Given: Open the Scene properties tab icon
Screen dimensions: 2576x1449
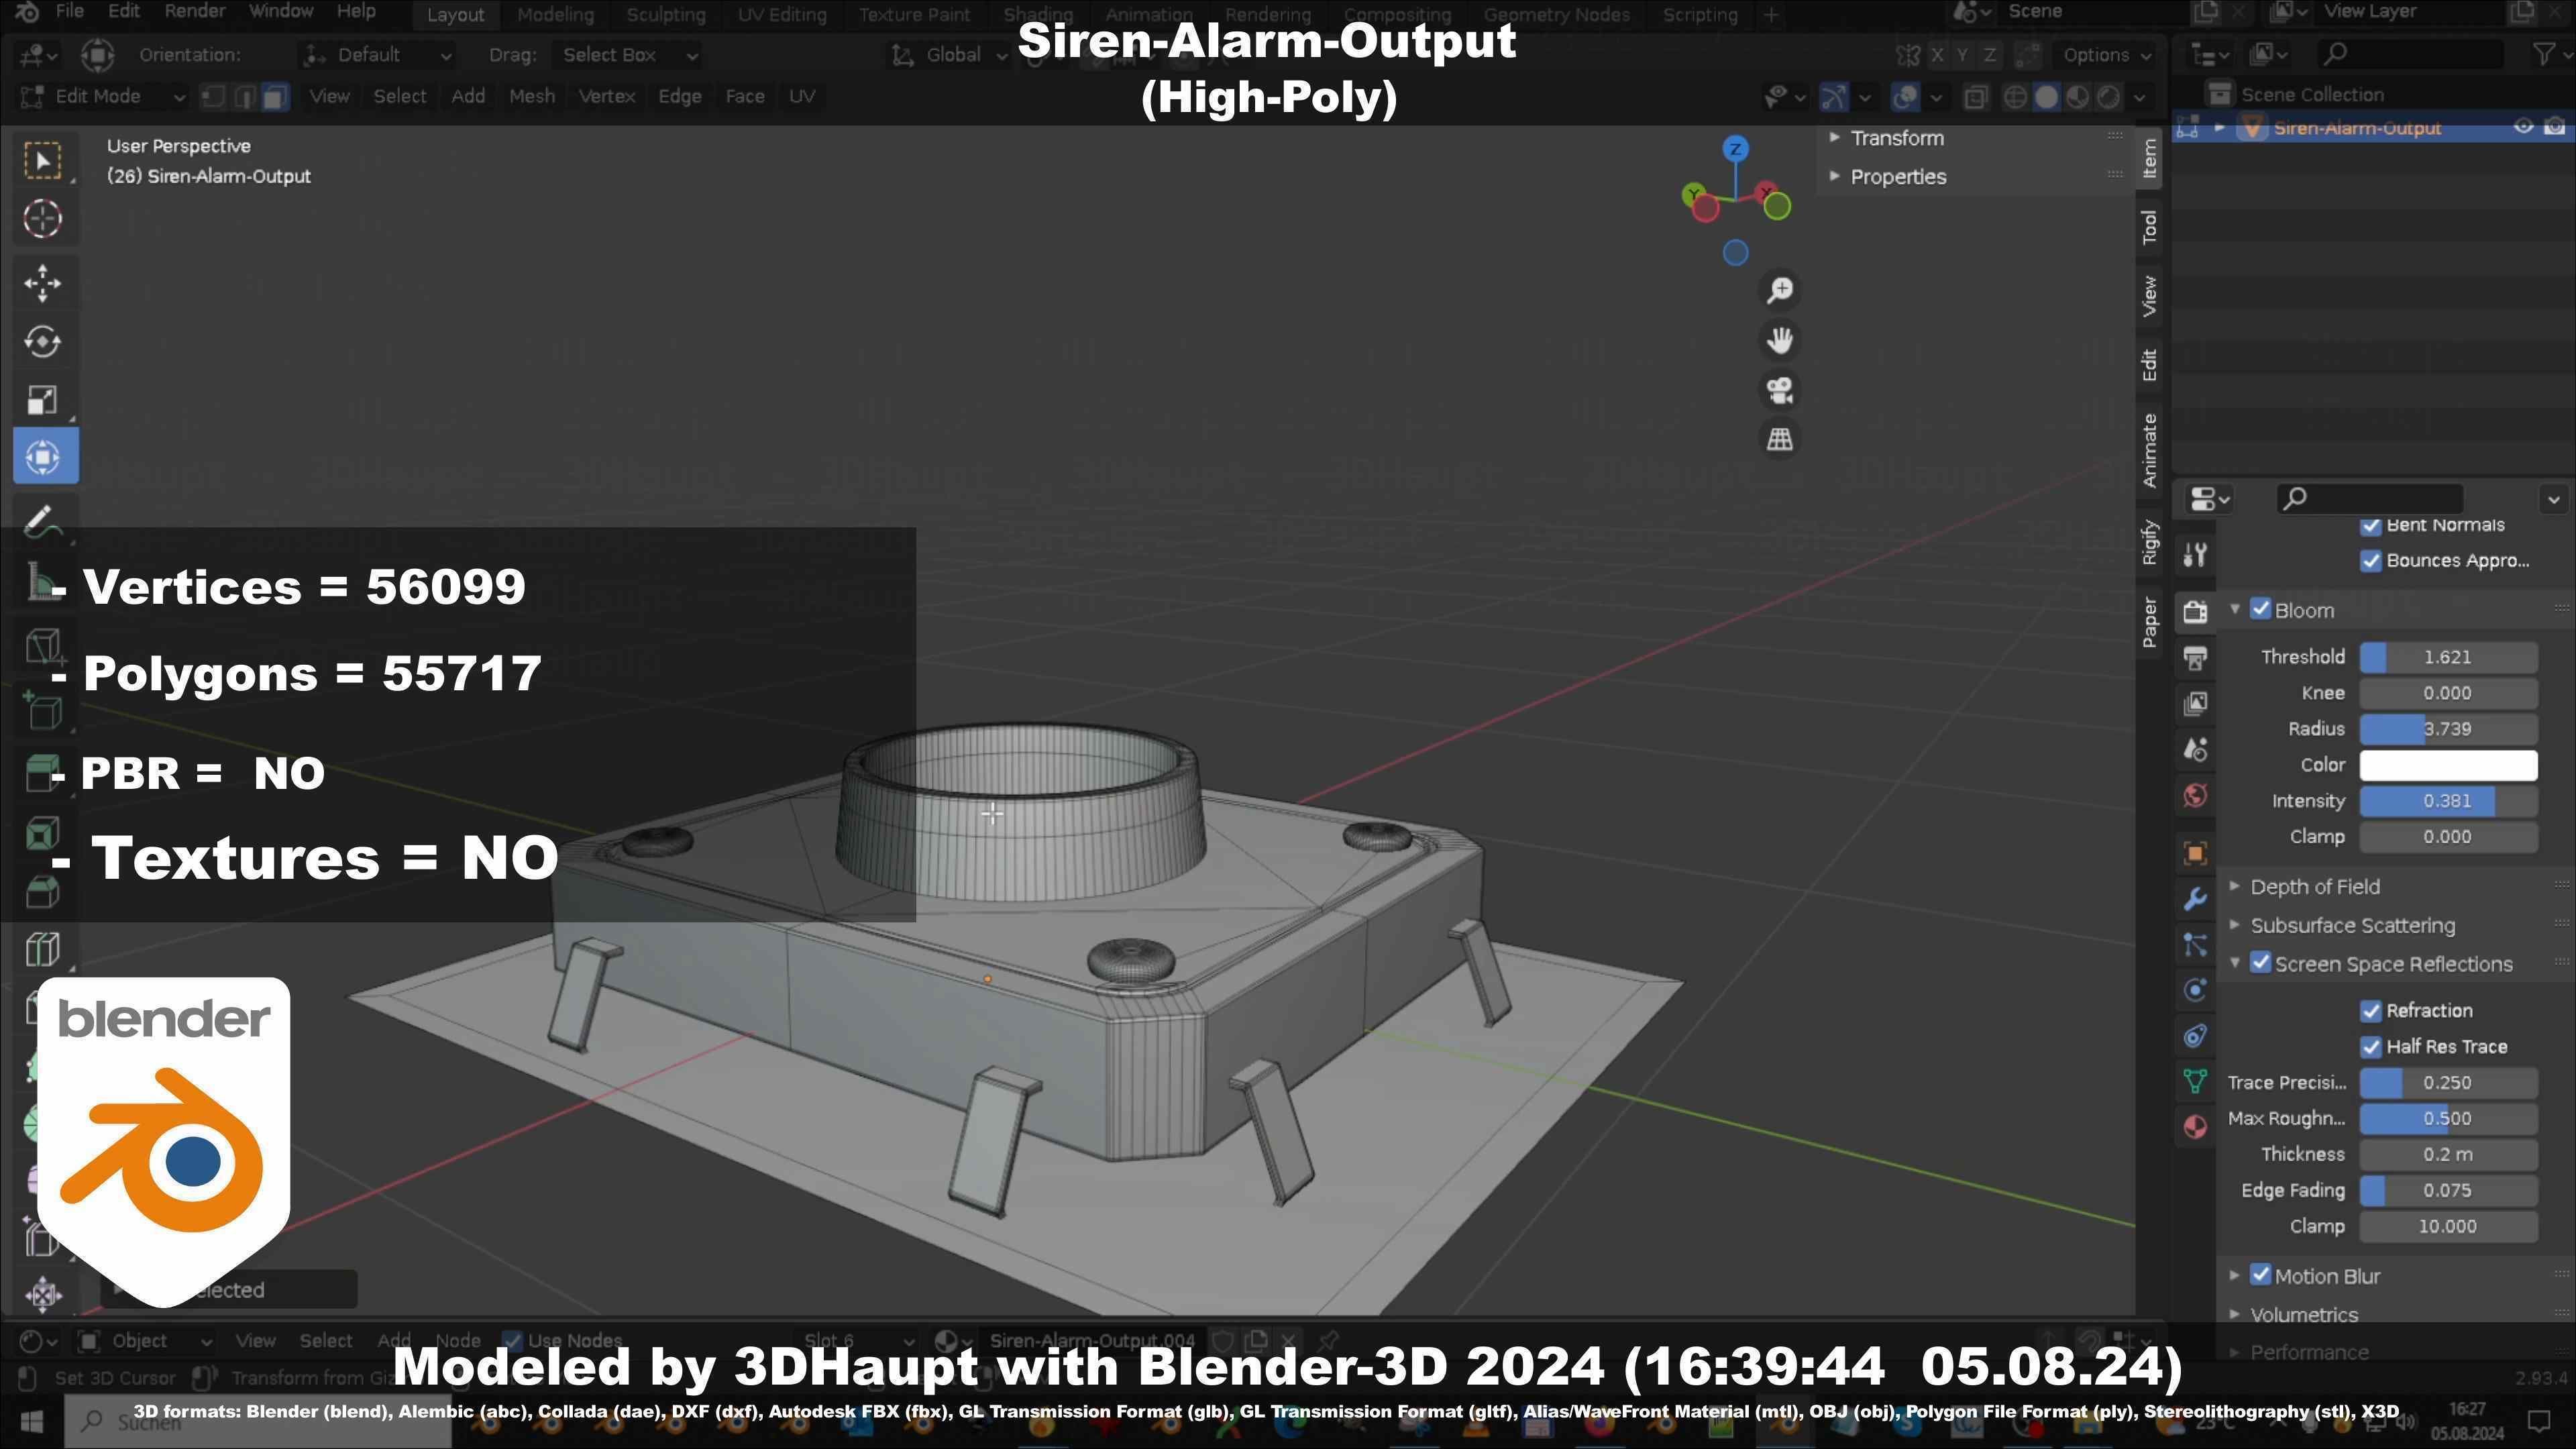Looking at the screenshot, I should point(2195,749).
